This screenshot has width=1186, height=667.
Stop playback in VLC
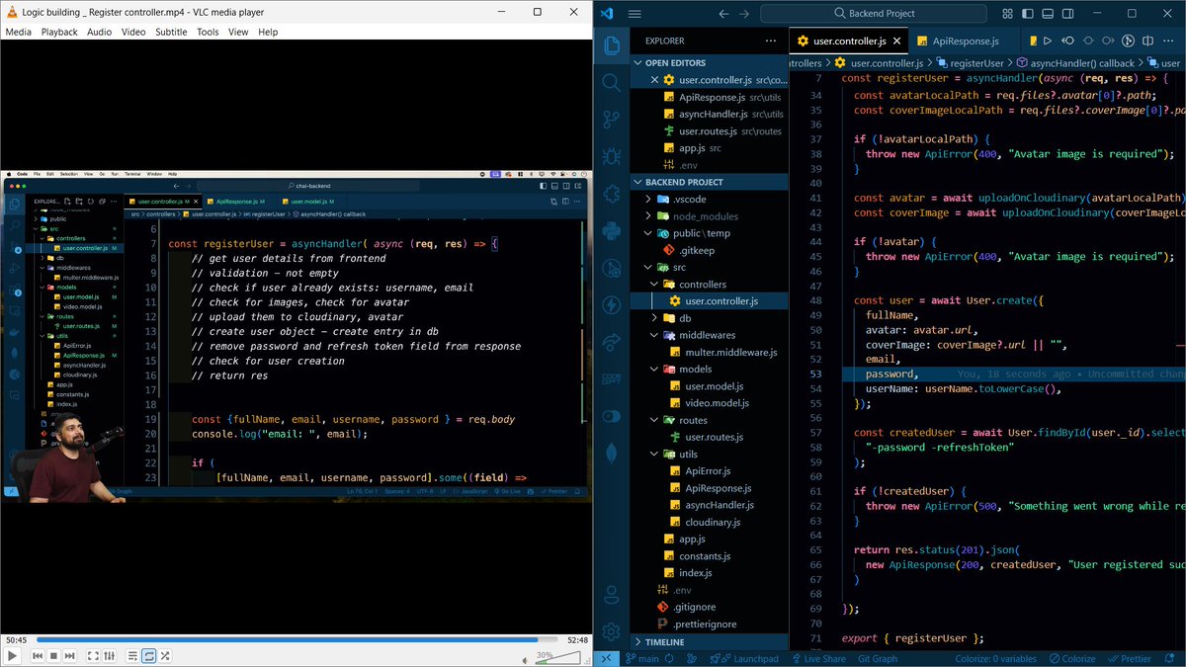(x=53, y=655)
